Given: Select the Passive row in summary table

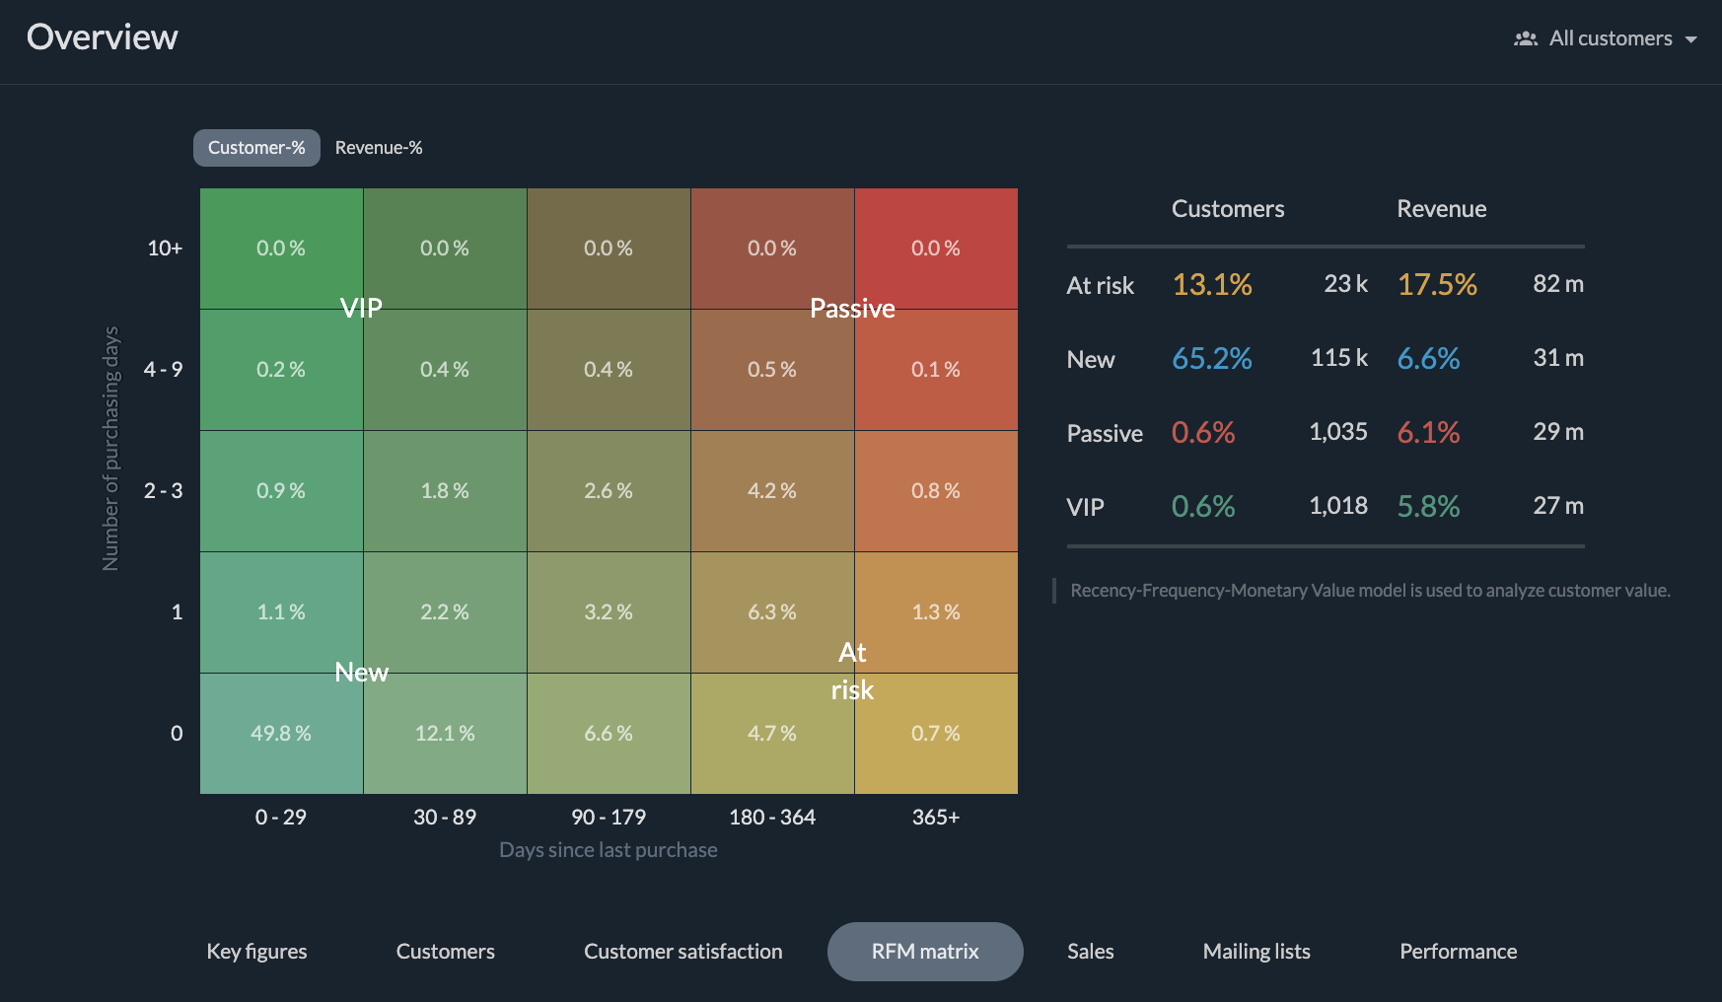Looking at the screenshot, I should 1326,433.
